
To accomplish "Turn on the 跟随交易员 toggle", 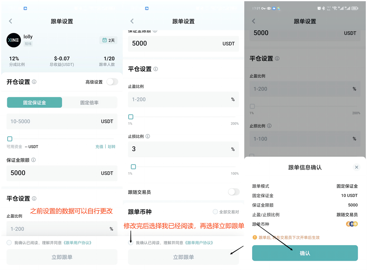I will 233,192.
